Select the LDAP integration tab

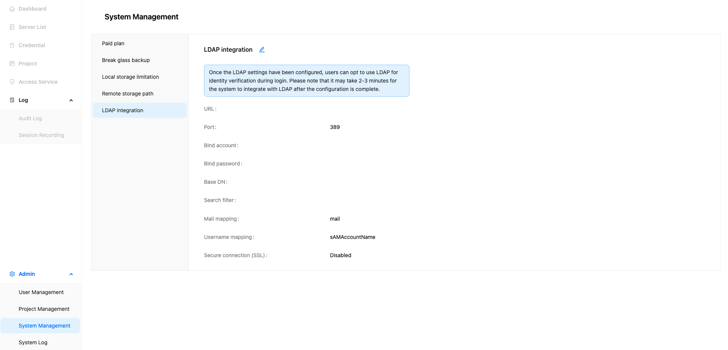pyautogui.click(x=123, y=110)
